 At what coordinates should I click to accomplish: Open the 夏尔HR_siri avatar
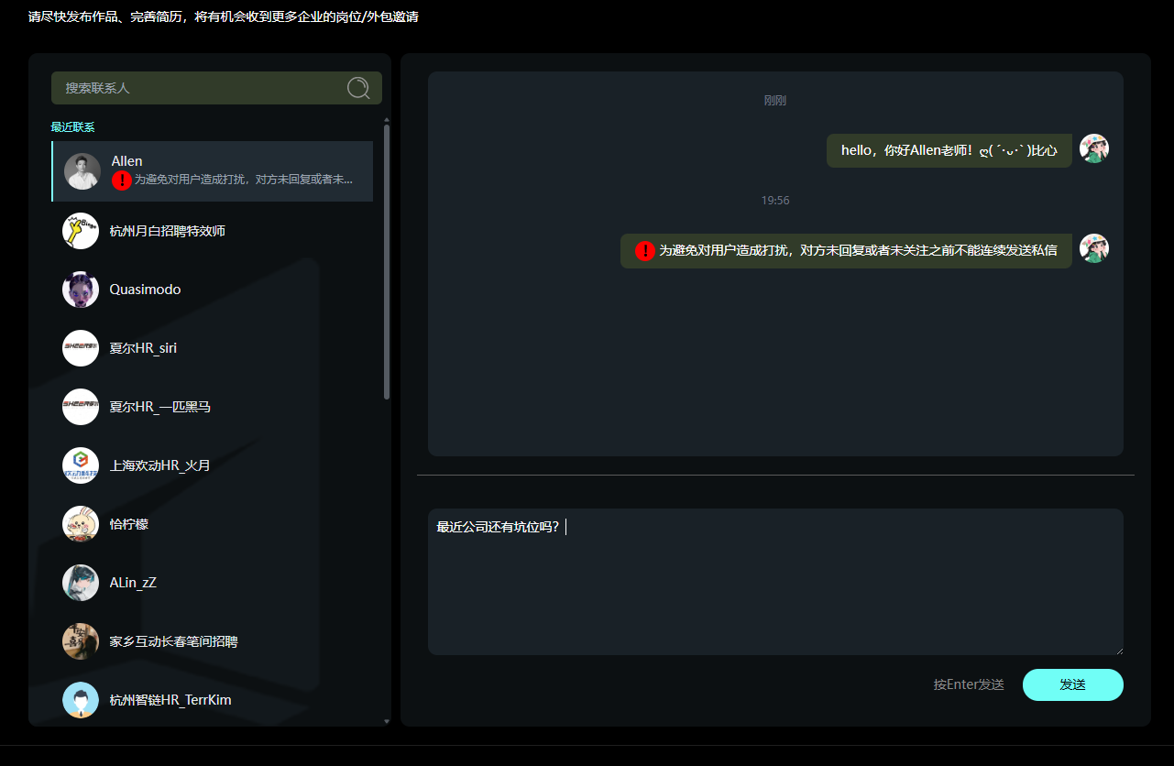[81, 348]
